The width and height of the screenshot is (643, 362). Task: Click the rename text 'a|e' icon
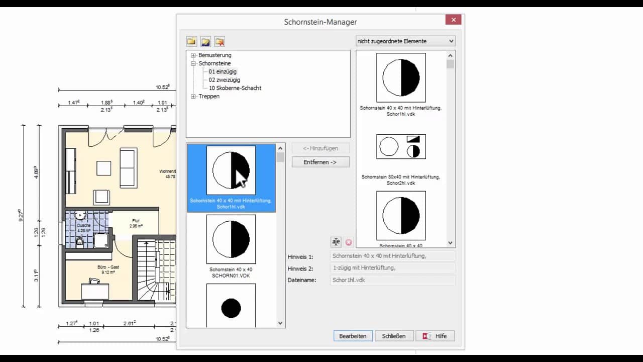(336, 242)
